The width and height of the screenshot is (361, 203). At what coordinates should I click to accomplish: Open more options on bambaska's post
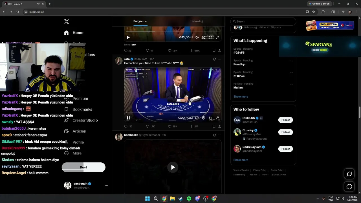tap(220, 135)
